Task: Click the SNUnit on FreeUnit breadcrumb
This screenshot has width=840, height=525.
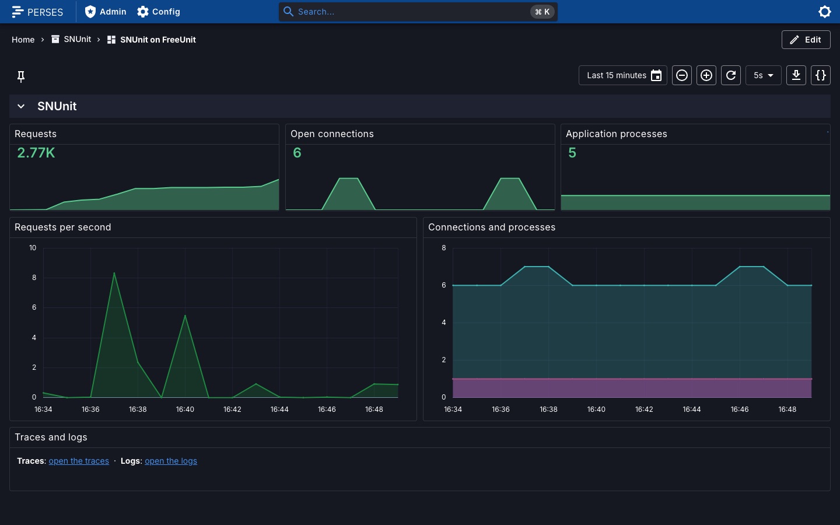Action: click(x=152, y=40)
